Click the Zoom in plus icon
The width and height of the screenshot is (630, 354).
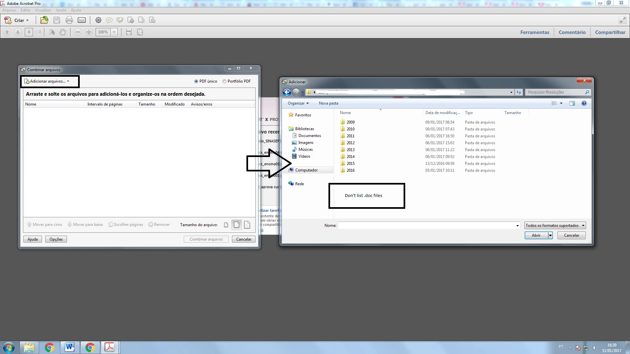(x=89, y=32)
